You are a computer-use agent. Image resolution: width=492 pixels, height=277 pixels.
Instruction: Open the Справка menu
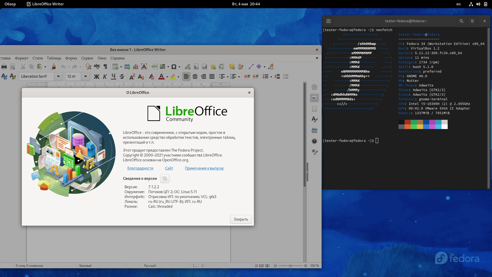coord(117,58)
